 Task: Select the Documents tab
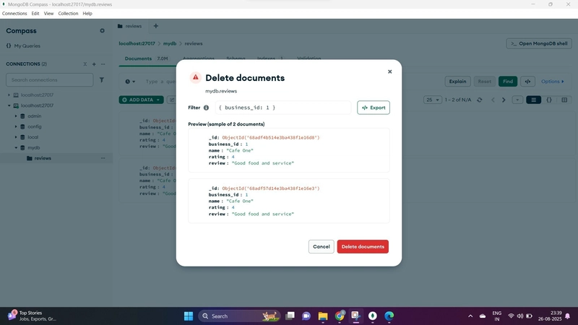(138, 58)
